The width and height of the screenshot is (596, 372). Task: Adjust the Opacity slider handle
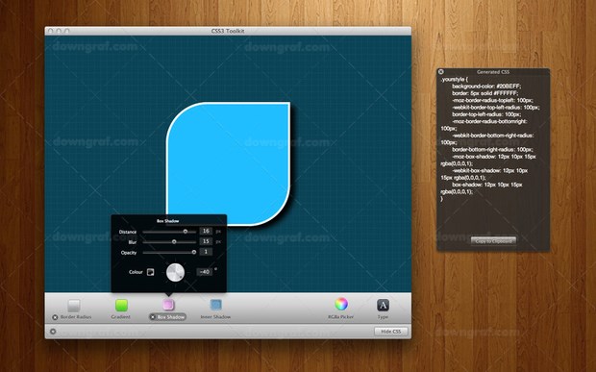[194, 252]
